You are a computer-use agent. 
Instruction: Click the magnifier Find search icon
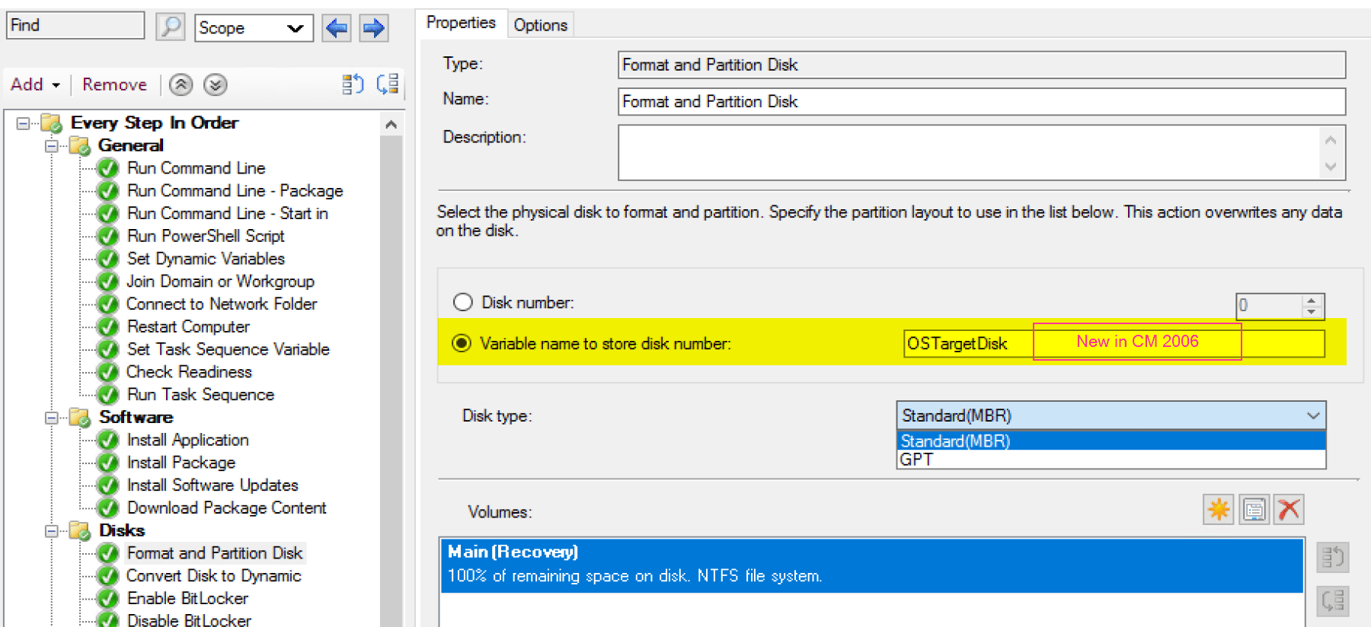[x=171, y=27]
